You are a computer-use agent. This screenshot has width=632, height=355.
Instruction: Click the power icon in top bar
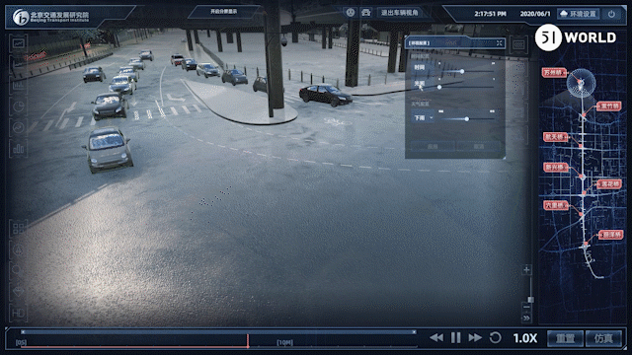[x=611, y=14]
